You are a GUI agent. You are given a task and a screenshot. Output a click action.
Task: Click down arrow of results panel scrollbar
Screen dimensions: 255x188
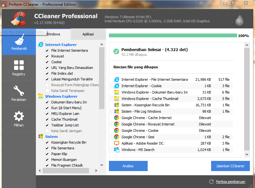(247, 154)
